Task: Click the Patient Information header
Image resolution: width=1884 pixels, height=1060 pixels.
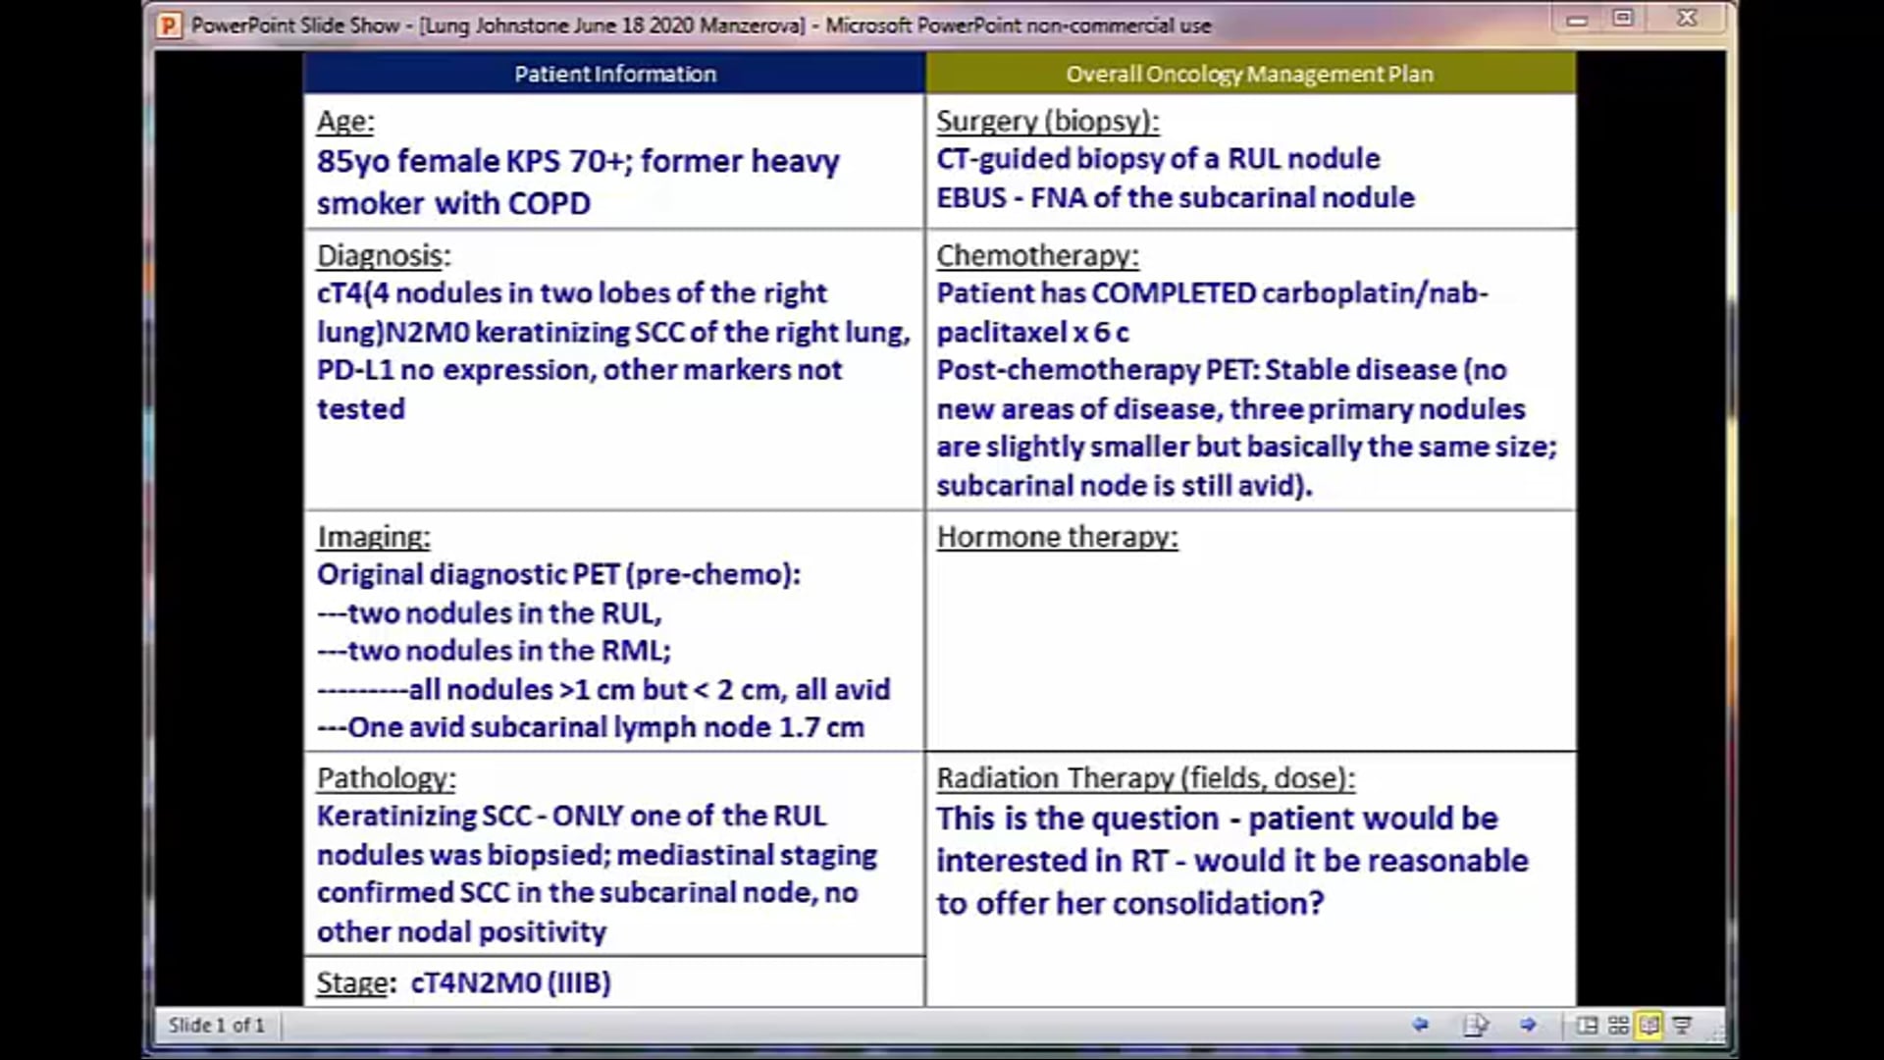Action: [x=614, y=73]
